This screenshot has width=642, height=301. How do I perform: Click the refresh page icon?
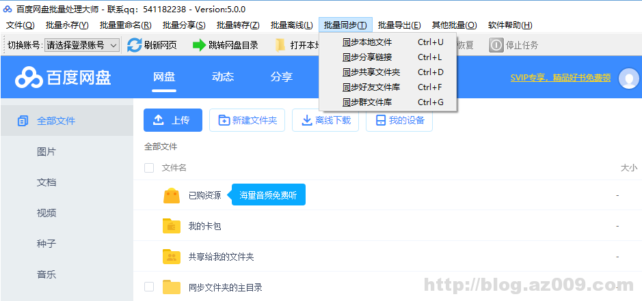[135, 45]
